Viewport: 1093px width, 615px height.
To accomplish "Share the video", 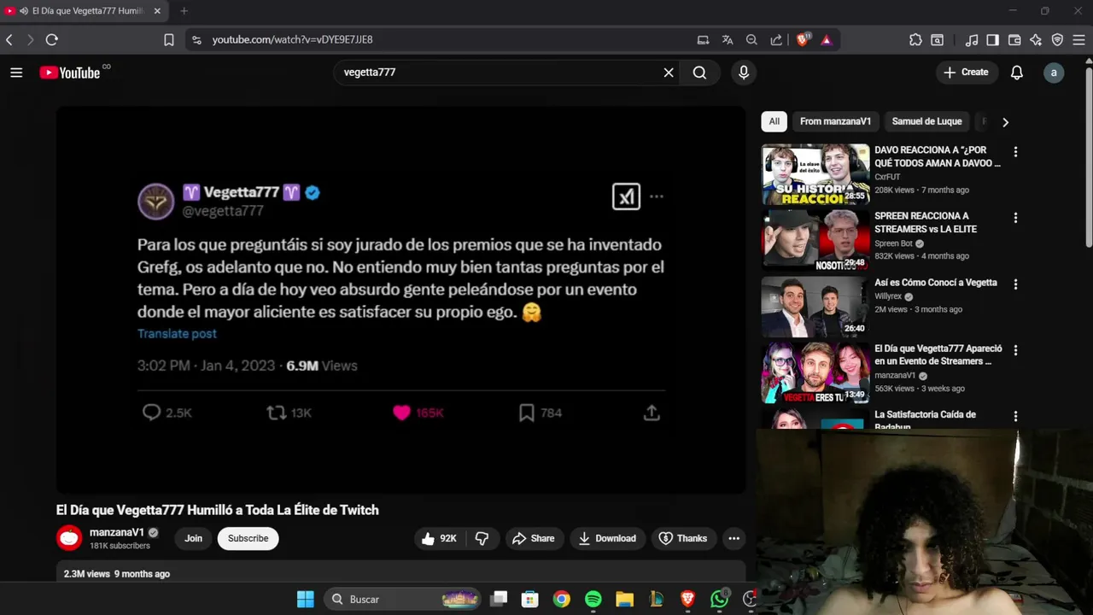I will click(x=534, y=538).
